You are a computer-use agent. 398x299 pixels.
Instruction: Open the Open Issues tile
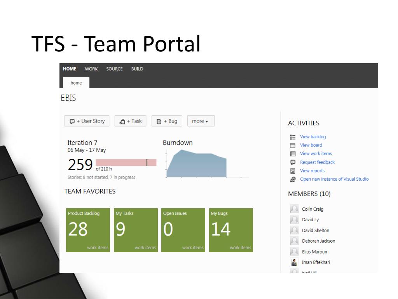[x=183, y=230]
